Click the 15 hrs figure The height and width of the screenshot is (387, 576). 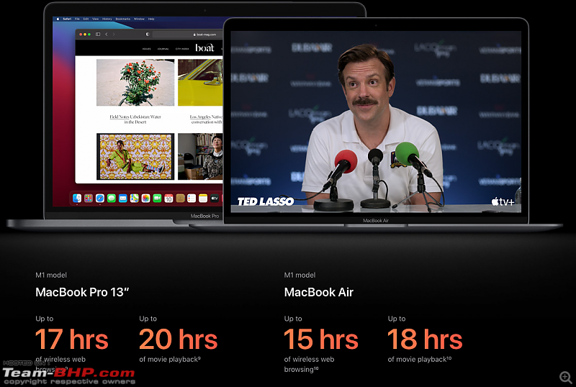(321, 339)
